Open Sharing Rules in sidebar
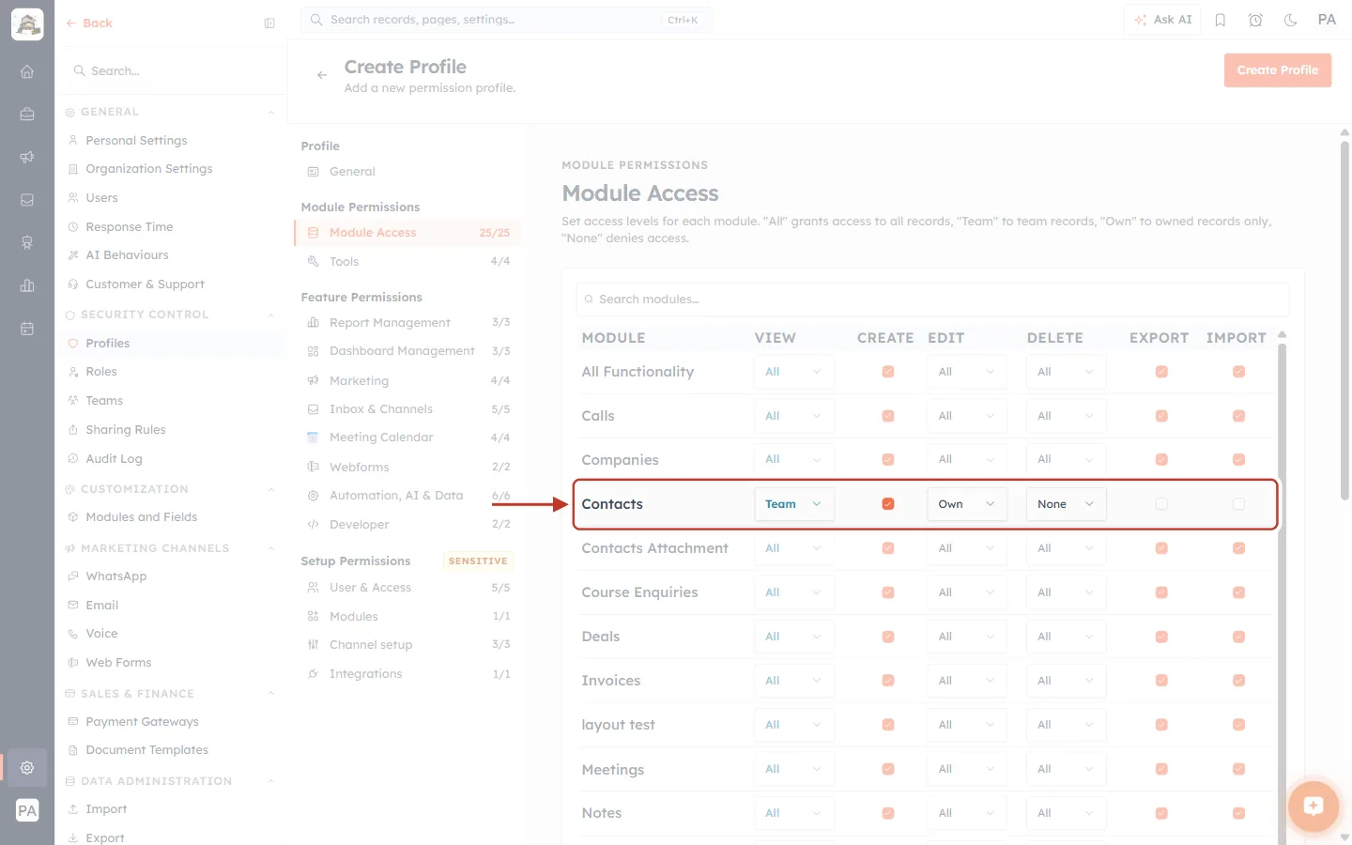Screen dimensions: 1352x845 [x=125, y=430]
